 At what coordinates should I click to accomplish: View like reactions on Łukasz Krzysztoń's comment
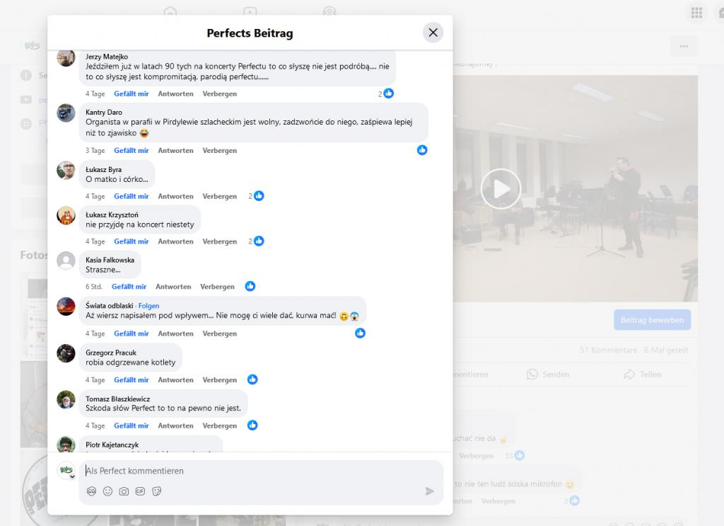pos(256,241)
